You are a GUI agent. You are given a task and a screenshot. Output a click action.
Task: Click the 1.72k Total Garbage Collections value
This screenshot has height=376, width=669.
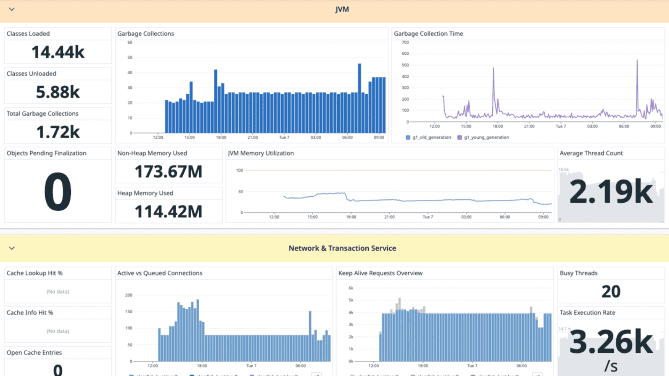coord(58,132)
